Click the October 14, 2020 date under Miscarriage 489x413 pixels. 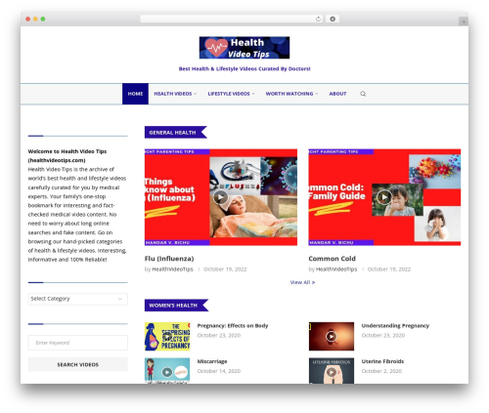(x=219, y=371)
